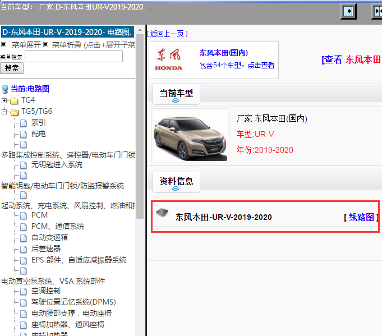The width and height of the screenshot is (382, 336).
Task: Click the gray chip icon beside 东风本田-UR-V-2019-2020
Action: pos(162,213)
